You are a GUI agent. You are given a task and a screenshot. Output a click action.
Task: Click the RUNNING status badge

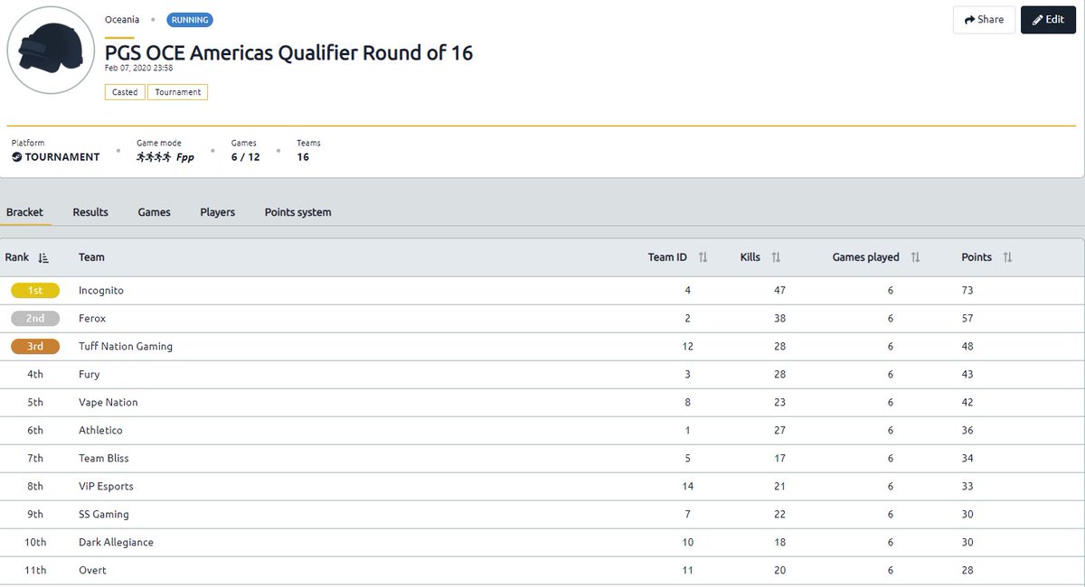[x=190, y=20]
